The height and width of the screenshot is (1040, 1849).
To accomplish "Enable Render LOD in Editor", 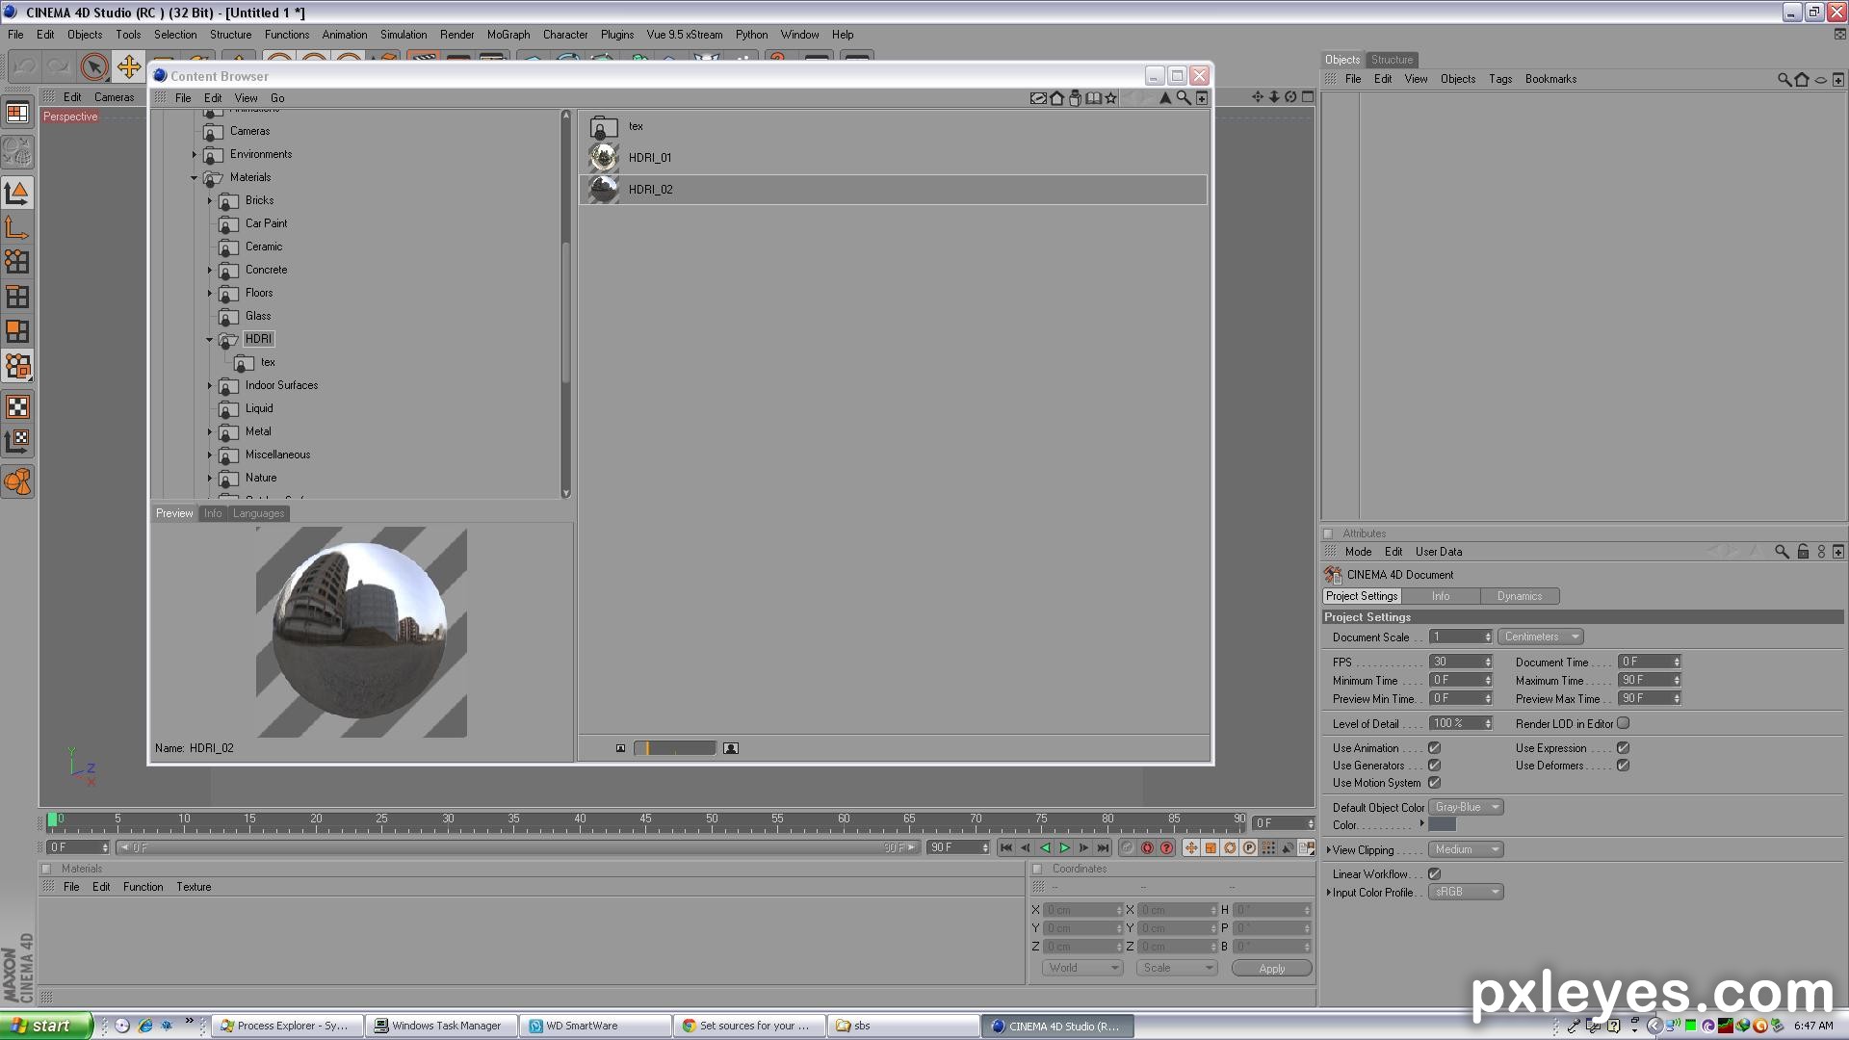I will coord(1623,723).
